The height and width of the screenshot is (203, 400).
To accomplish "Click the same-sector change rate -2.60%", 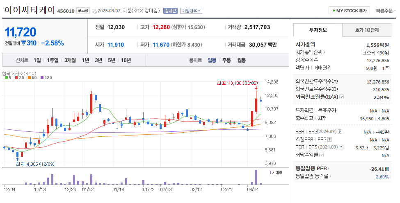I will tap(382, 177).
